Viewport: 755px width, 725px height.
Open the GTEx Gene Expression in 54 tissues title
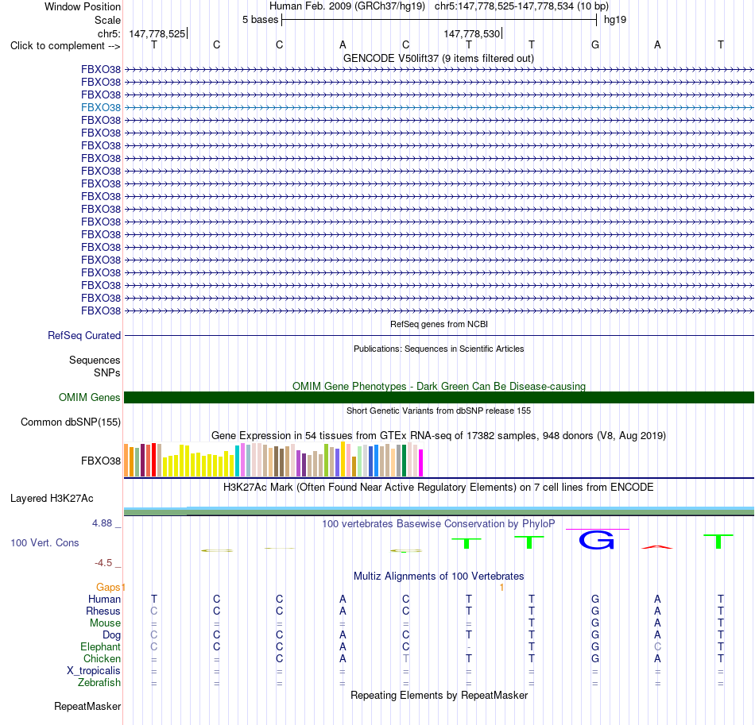tap(439, 435)
